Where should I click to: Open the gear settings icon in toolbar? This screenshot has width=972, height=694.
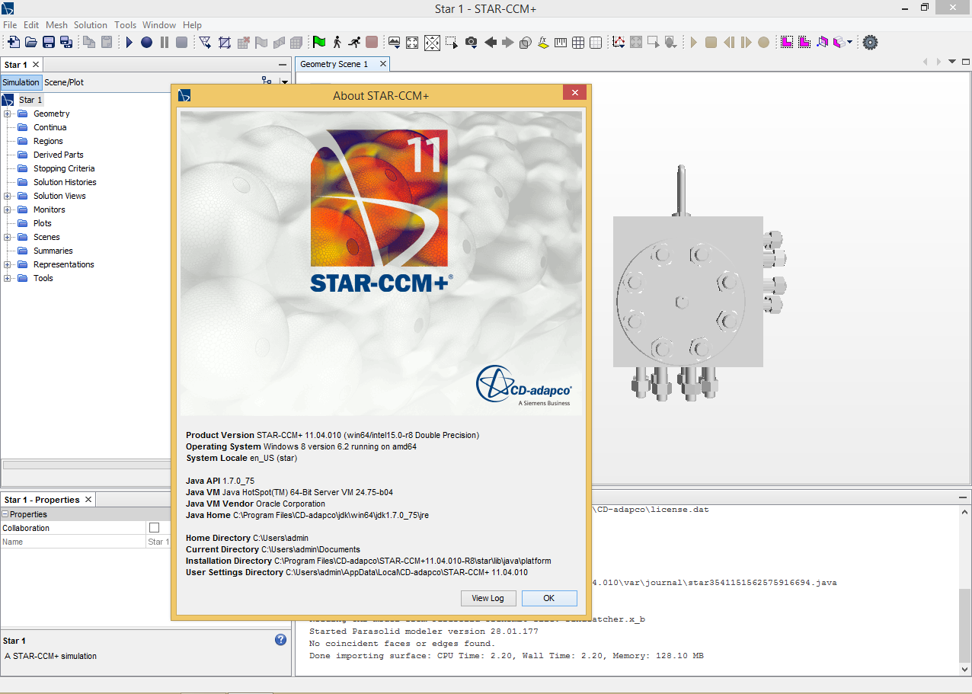pos(870,43)
